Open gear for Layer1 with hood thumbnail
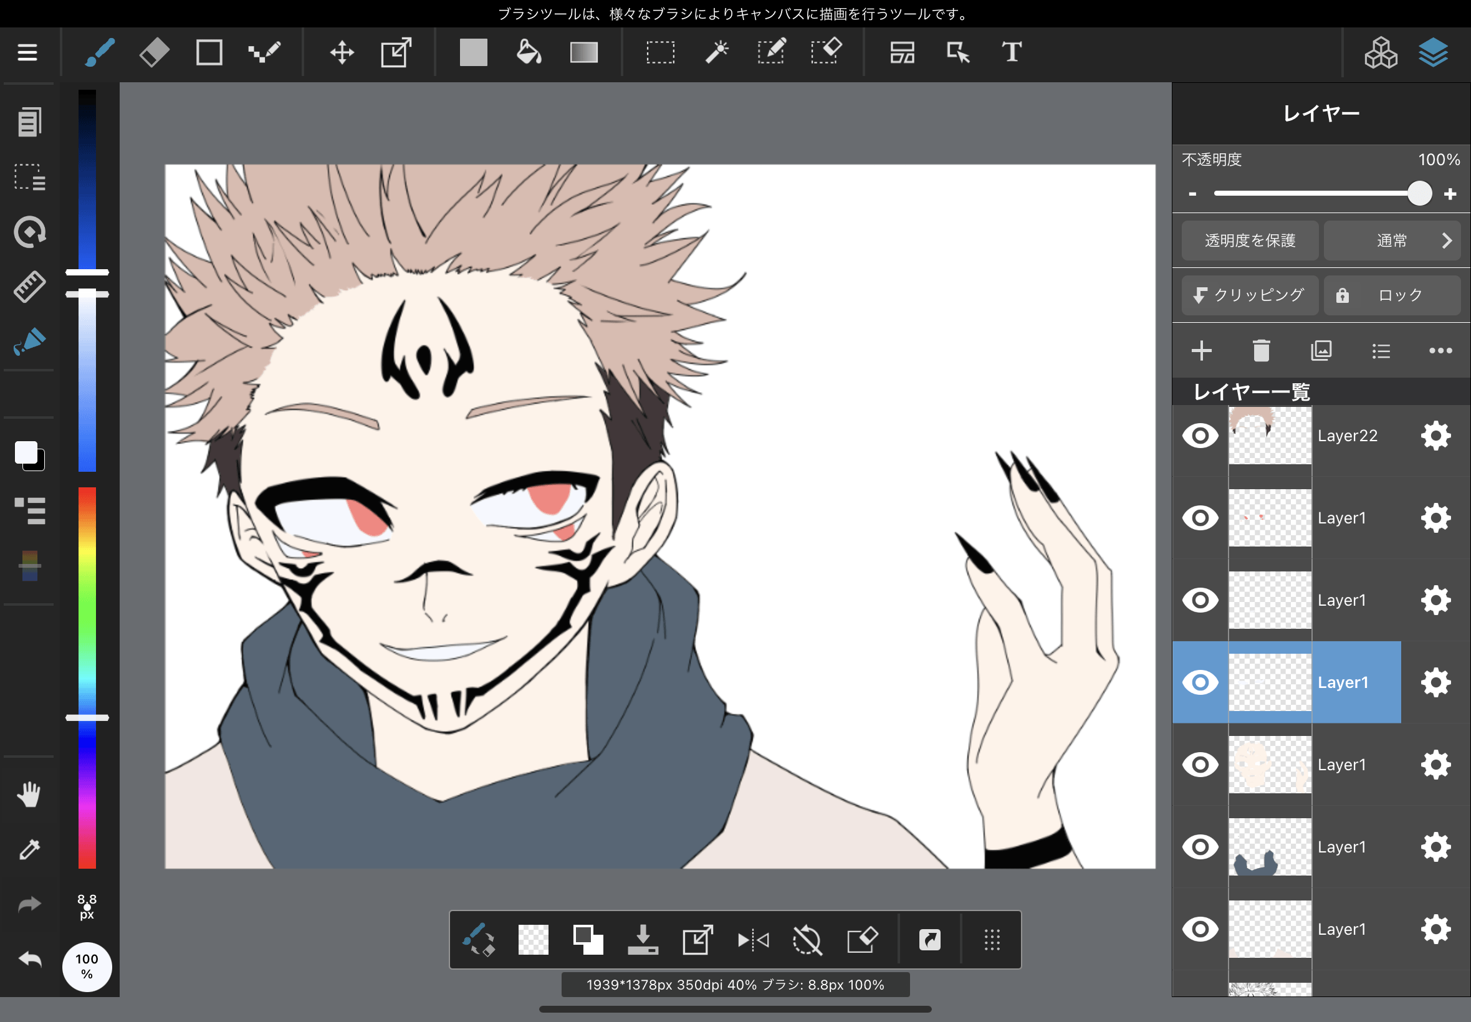Screen dimensions: 1471x1022 [1435, 846]
